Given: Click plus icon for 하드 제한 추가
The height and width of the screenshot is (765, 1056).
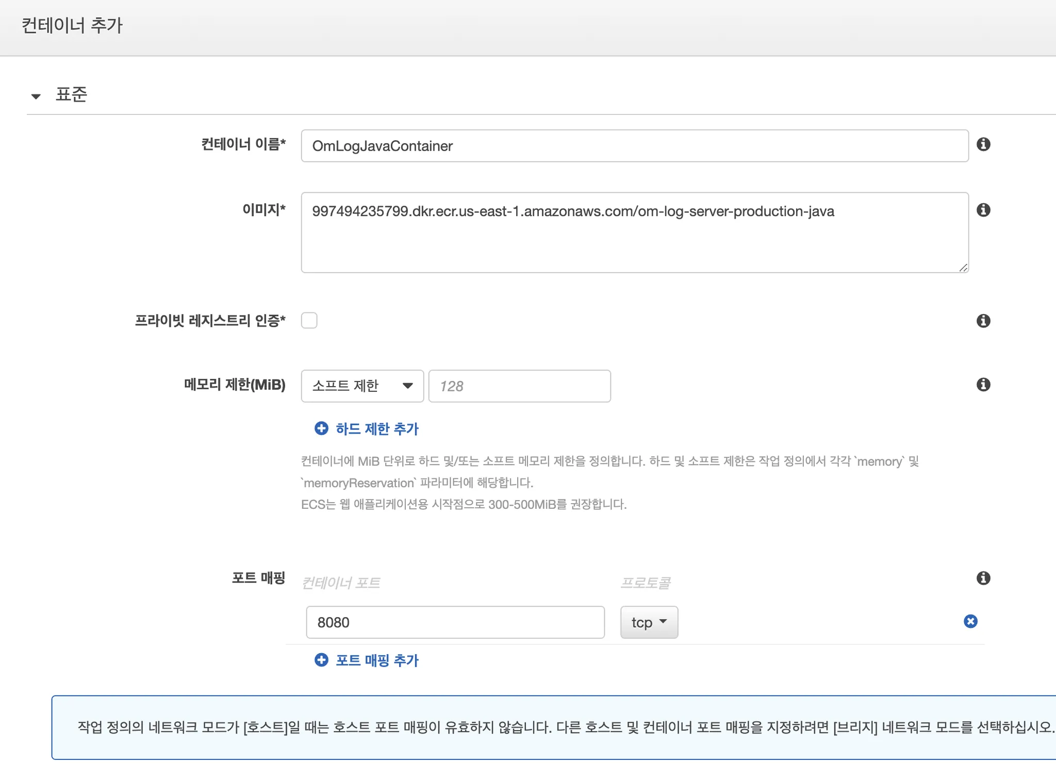Looking at the screenshot, I should click(x=321, y=428).
